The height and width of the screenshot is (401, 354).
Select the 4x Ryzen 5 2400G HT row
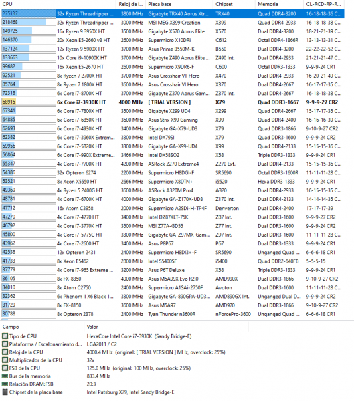tap(173, 190)
